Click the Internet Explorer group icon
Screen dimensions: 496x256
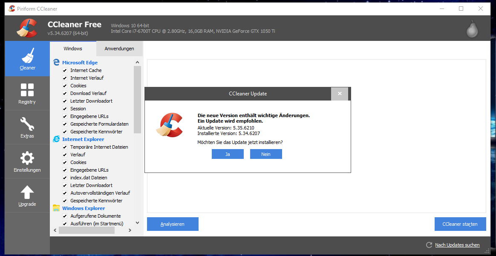(x=56, y=139)
